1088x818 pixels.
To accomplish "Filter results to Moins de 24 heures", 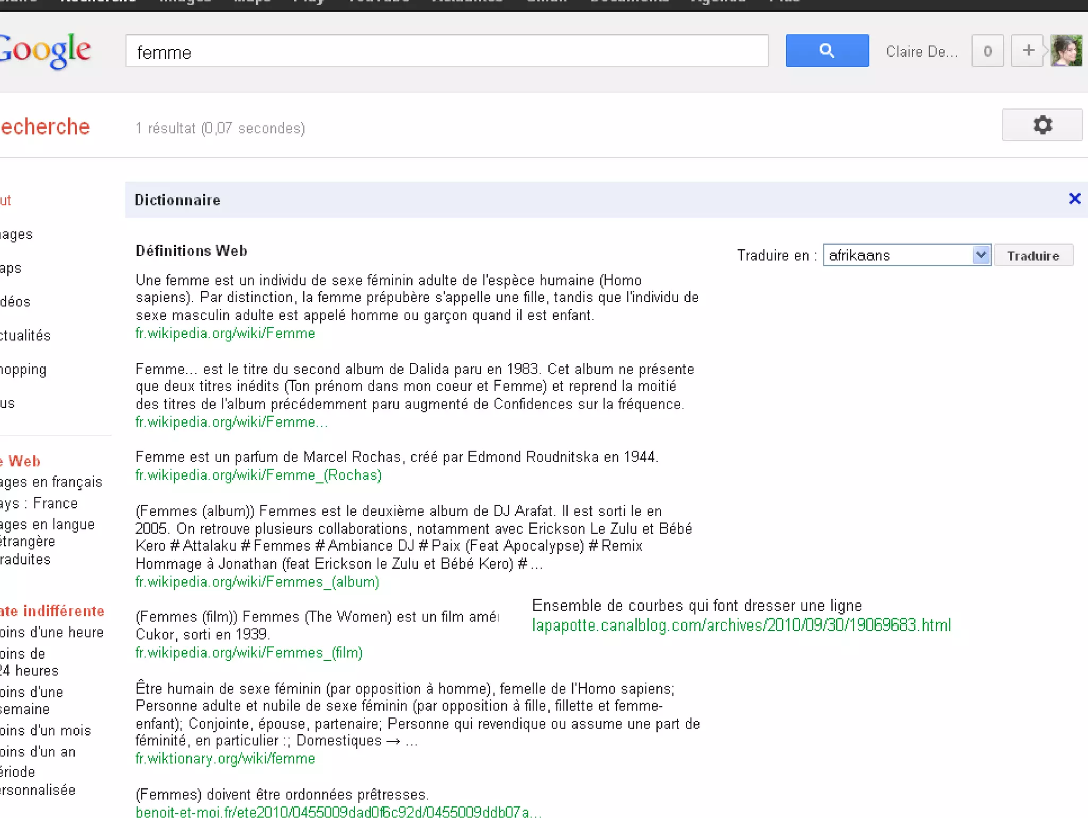I will click(x=29, y=662).
